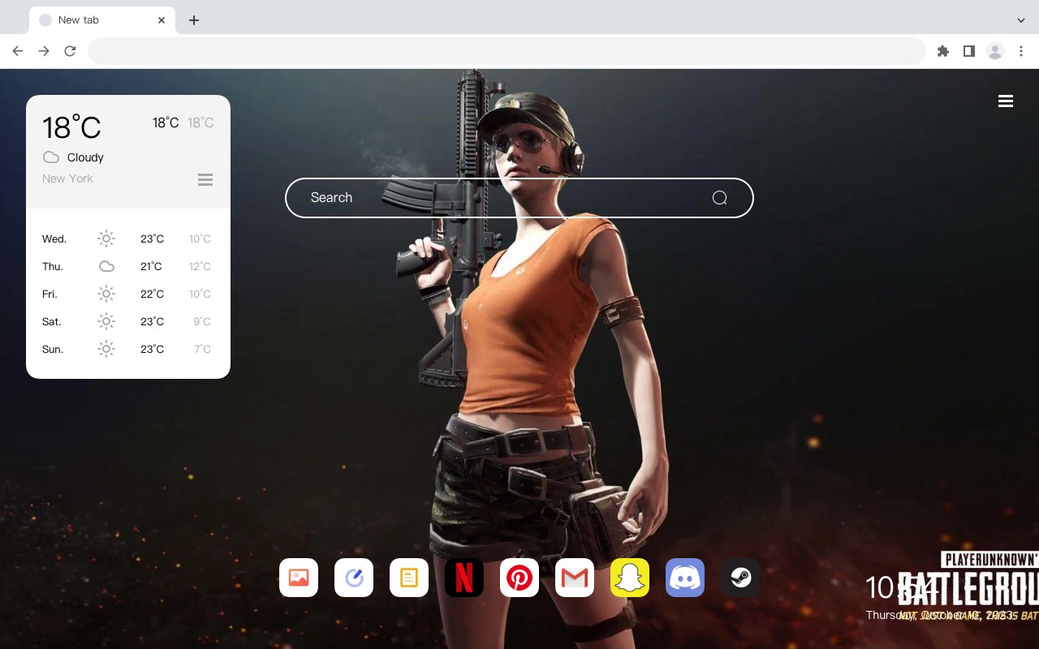
Task: Open the weather widget menu icon
Action: click(x=205, y=179)
